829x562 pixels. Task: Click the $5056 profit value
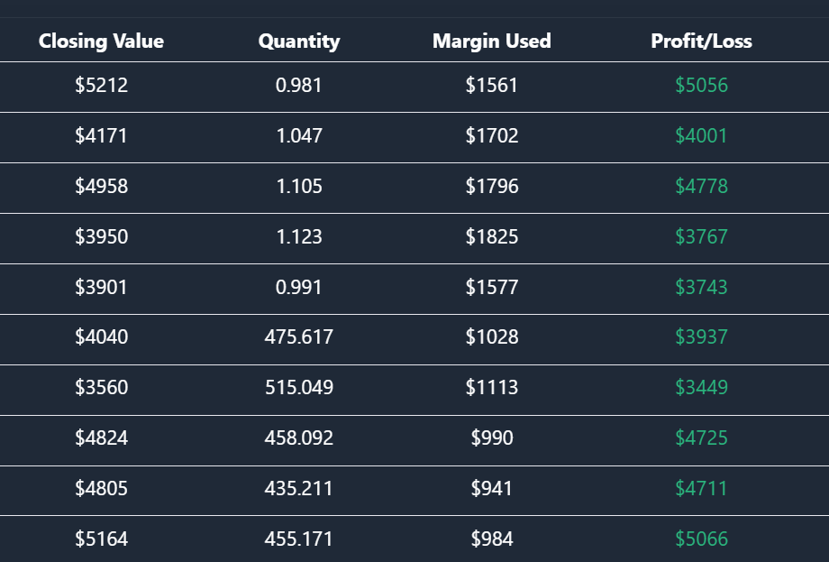point(701,86)
